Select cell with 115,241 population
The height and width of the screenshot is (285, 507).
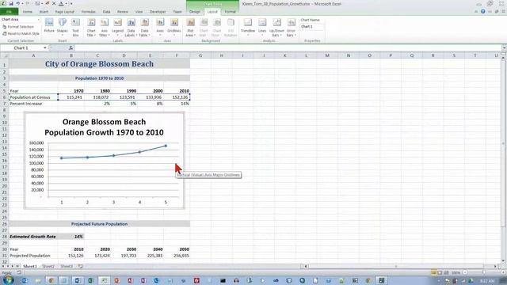71,97
